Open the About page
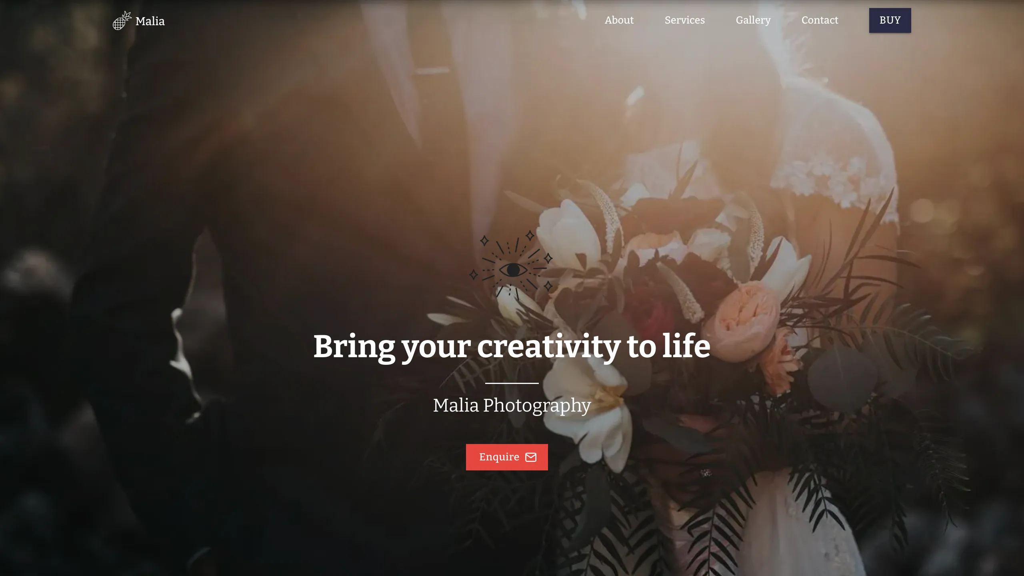Screen dimensions: 1024x576 point(619,20)
